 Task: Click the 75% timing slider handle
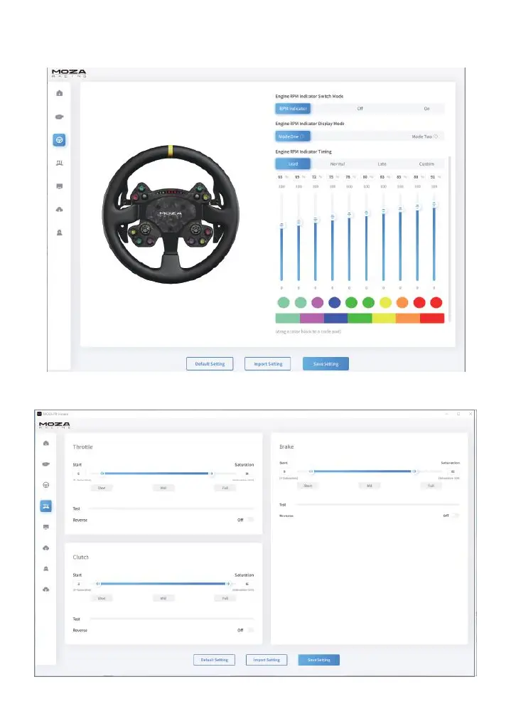click(x=333, y=217)
